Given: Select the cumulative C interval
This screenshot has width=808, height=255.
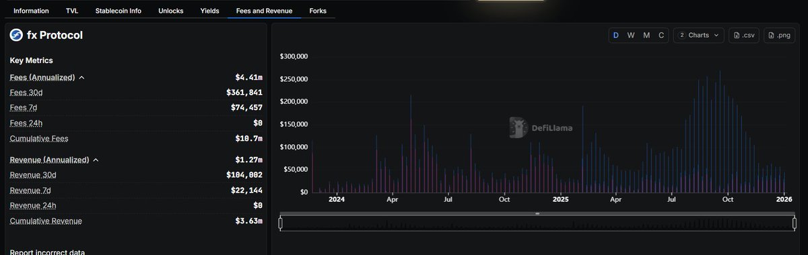Looking at the screenshot, I should (x=661, y=35).
